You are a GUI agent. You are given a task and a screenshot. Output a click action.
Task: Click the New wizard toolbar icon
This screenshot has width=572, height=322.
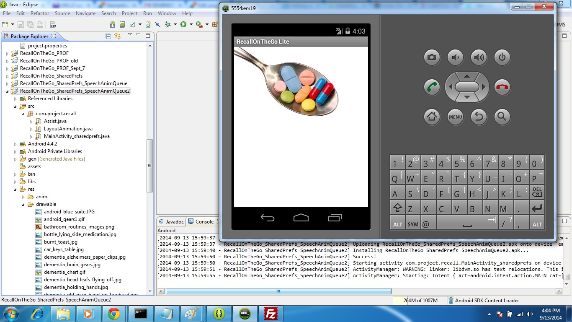pyautogui.click(x=5, y=24)
